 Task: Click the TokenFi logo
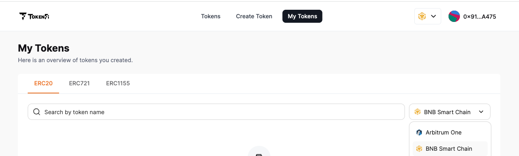pos(34,16)
